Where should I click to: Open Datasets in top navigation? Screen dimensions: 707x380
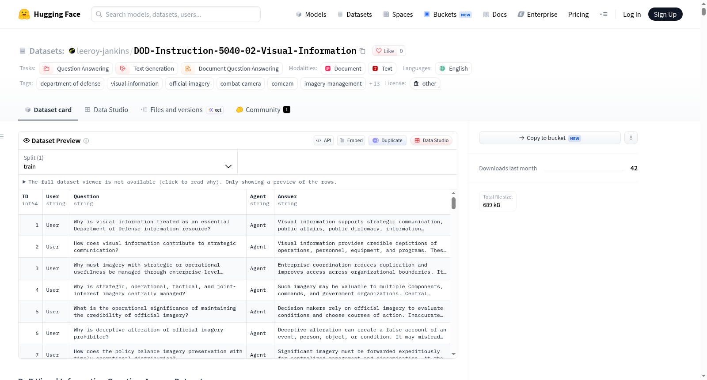[354, 14]
